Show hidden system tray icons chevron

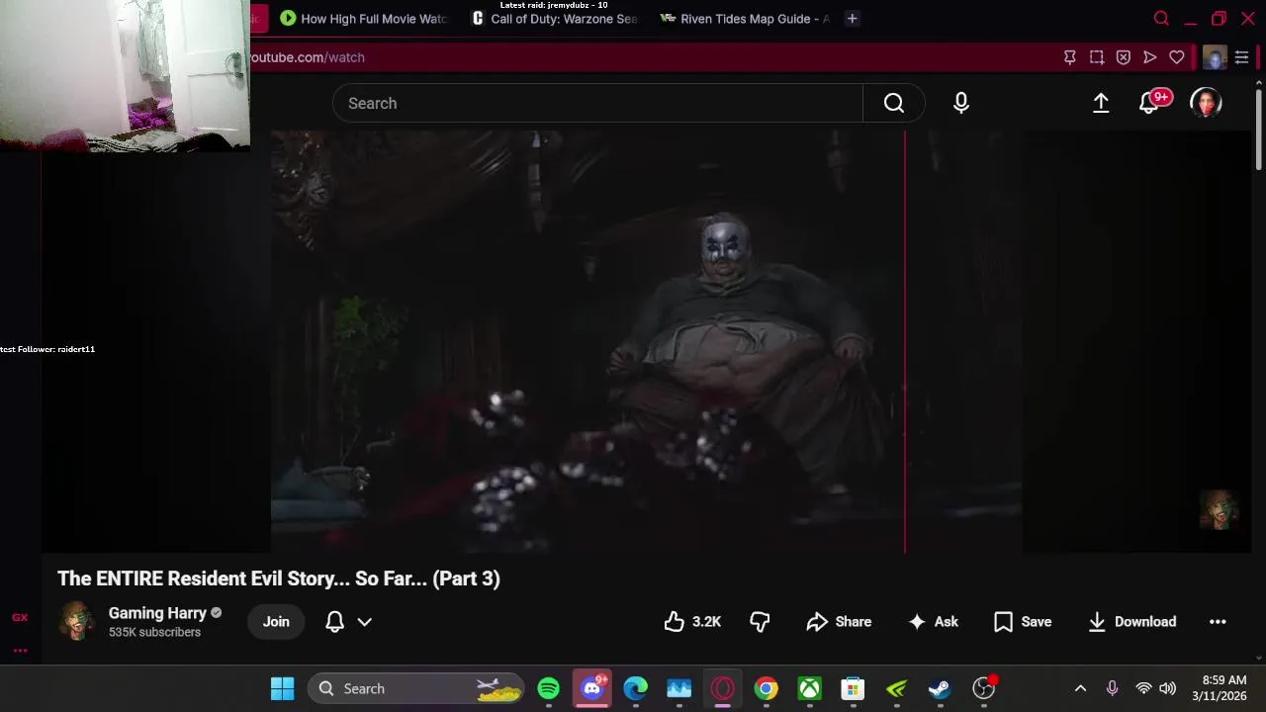[1080, 688]
